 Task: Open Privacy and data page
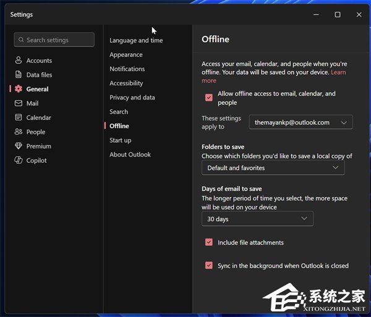pos(132,98)
